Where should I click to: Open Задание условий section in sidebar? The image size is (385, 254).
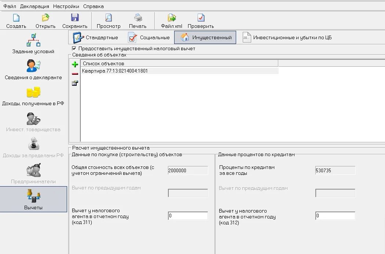[33, 44]
